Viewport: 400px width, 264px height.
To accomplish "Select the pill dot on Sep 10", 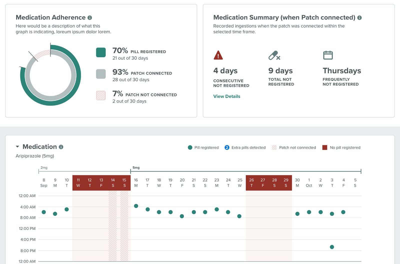I will point(66,209).
